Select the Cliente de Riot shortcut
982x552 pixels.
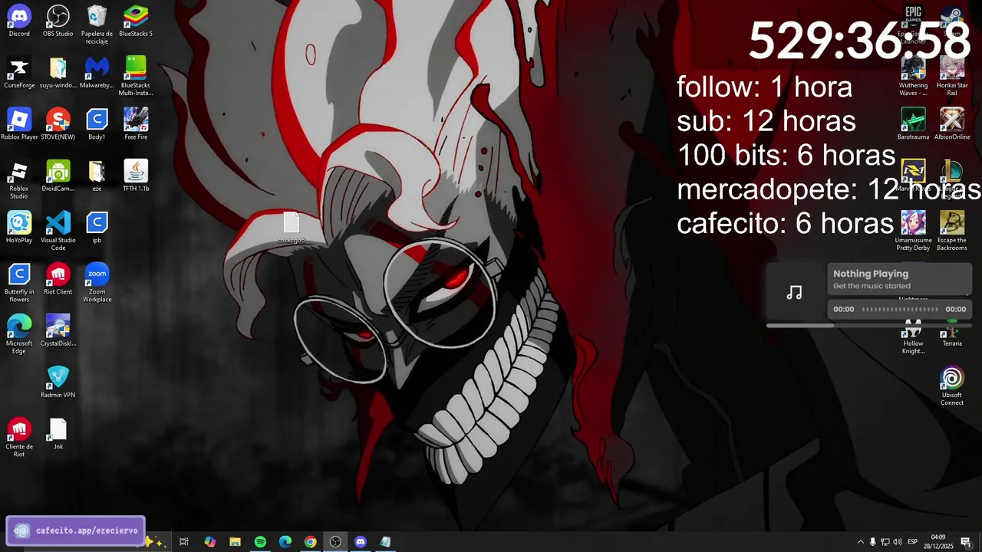pos(19,438)
